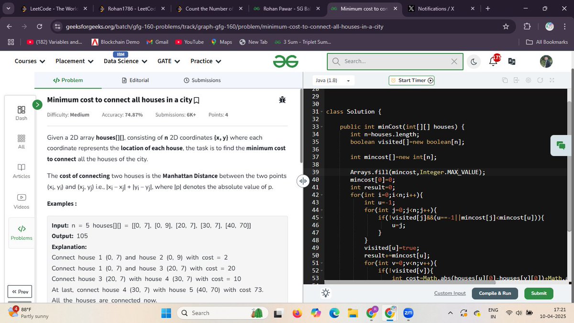Bookmark this page star icon
The width and height of the screenshot is (574, 323).
[x=506, y=27]
